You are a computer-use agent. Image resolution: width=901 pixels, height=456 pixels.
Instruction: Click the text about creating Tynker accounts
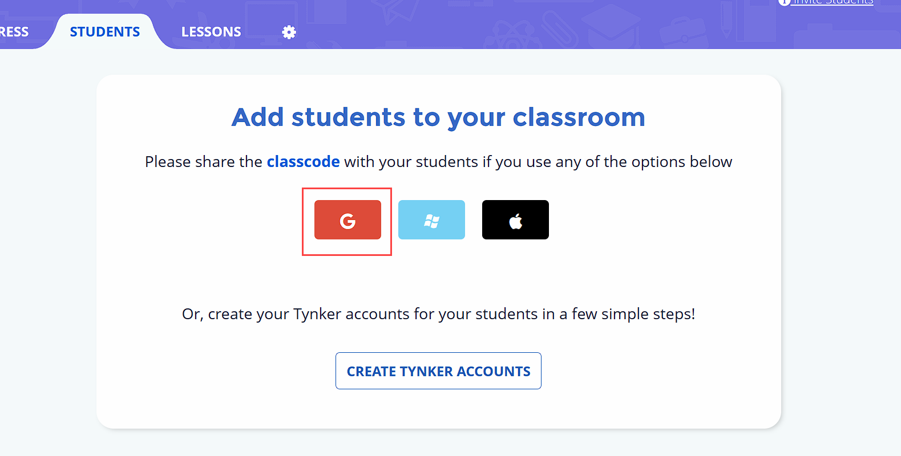(438, 314)
